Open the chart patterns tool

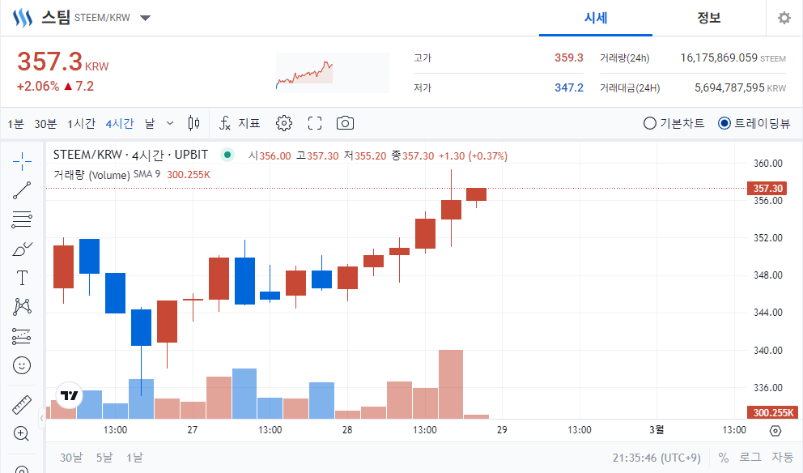[22, 306]
